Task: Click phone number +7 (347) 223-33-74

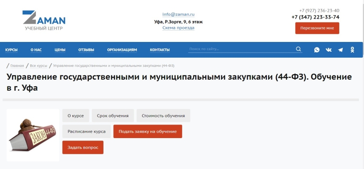Action: 315,17
